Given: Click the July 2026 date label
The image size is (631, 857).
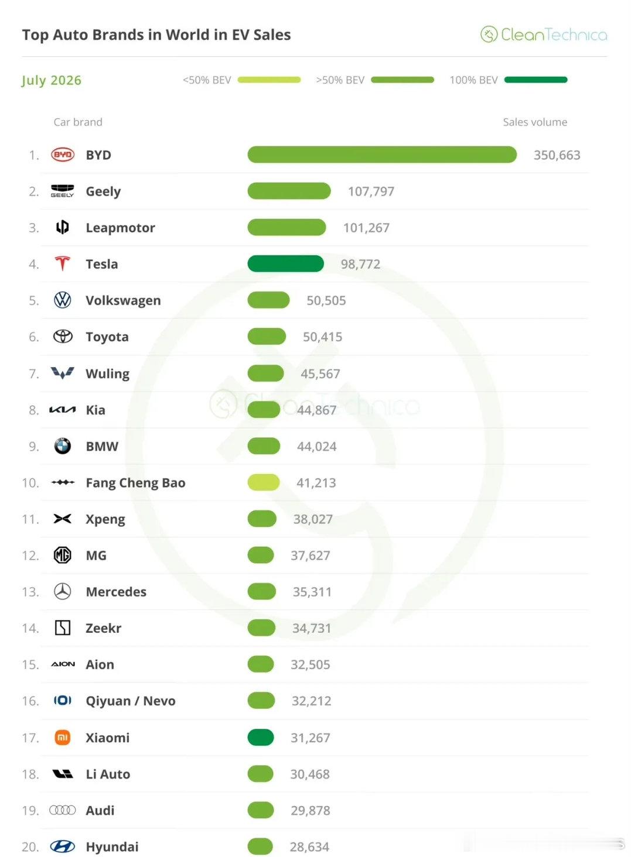Looking at the screenshot, I should pyautogui.click(x=52, y=80).
